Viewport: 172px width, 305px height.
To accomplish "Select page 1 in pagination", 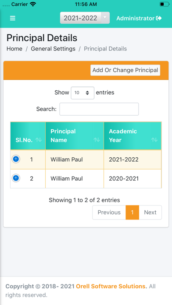I will pos(132,213).
